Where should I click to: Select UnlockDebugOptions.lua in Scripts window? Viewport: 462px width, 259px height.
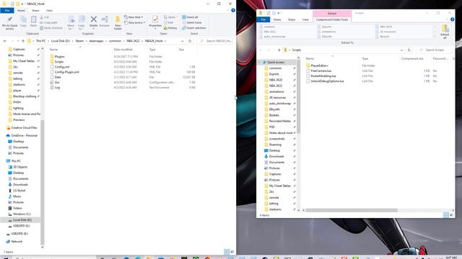[x=327, y=81]
